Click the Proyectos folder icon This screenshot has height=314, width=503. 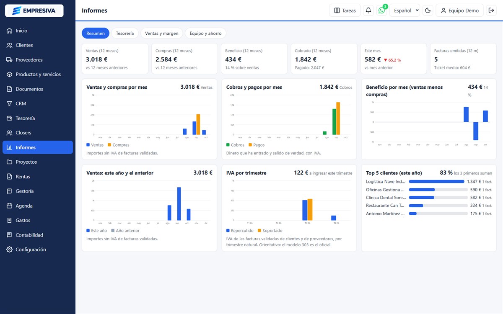[9, 162]
